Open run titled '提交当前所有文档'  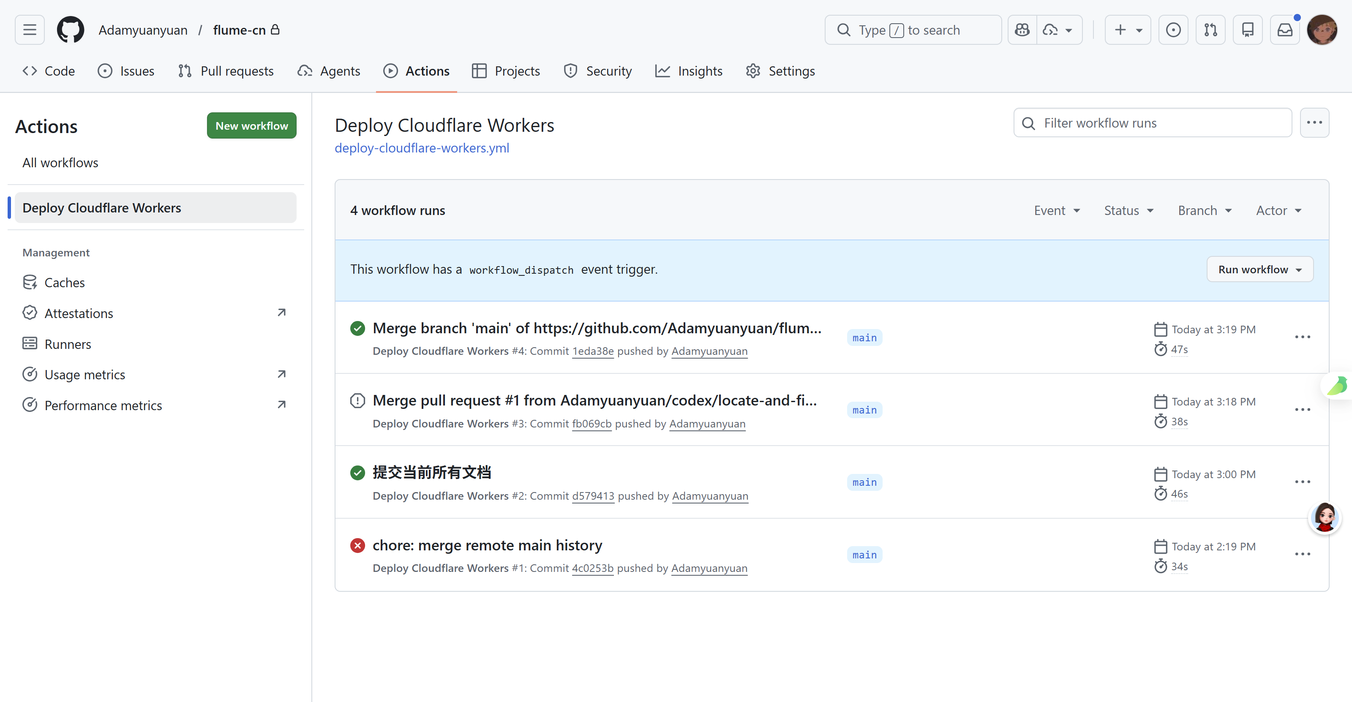tap(432, 472)
